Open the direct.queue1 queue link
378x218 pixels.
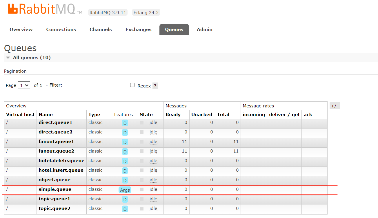pyautogui.click(x=55, y=122)
